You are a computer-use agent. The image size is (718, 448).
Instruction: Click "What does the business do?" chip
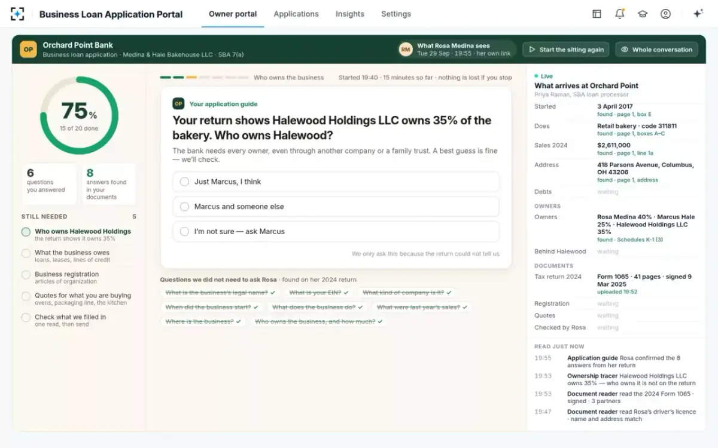point(317,307)
